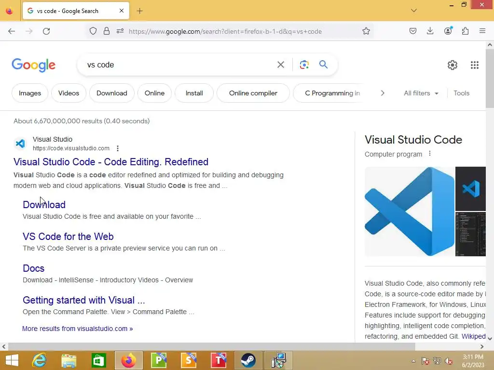Open 'Getting started with Visual ...' sitelink

point(84,300)
